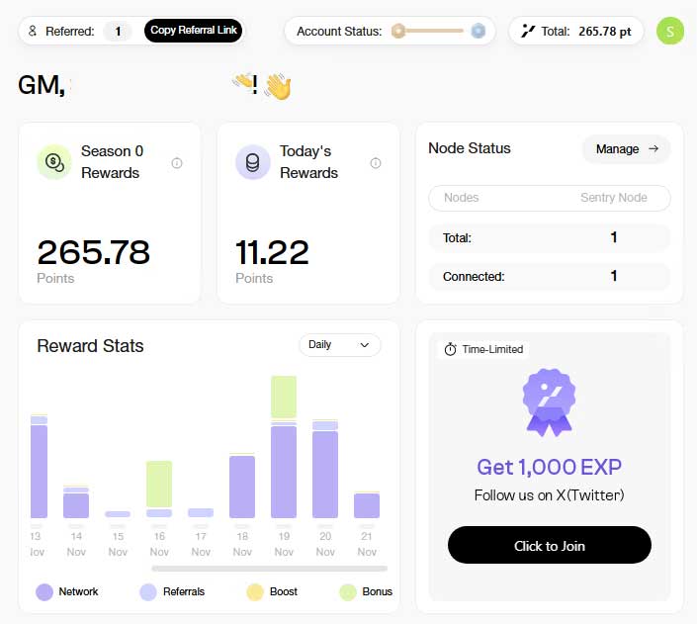Click the 15 Nov chart bar
697x624 pixels.
(118, 514)
